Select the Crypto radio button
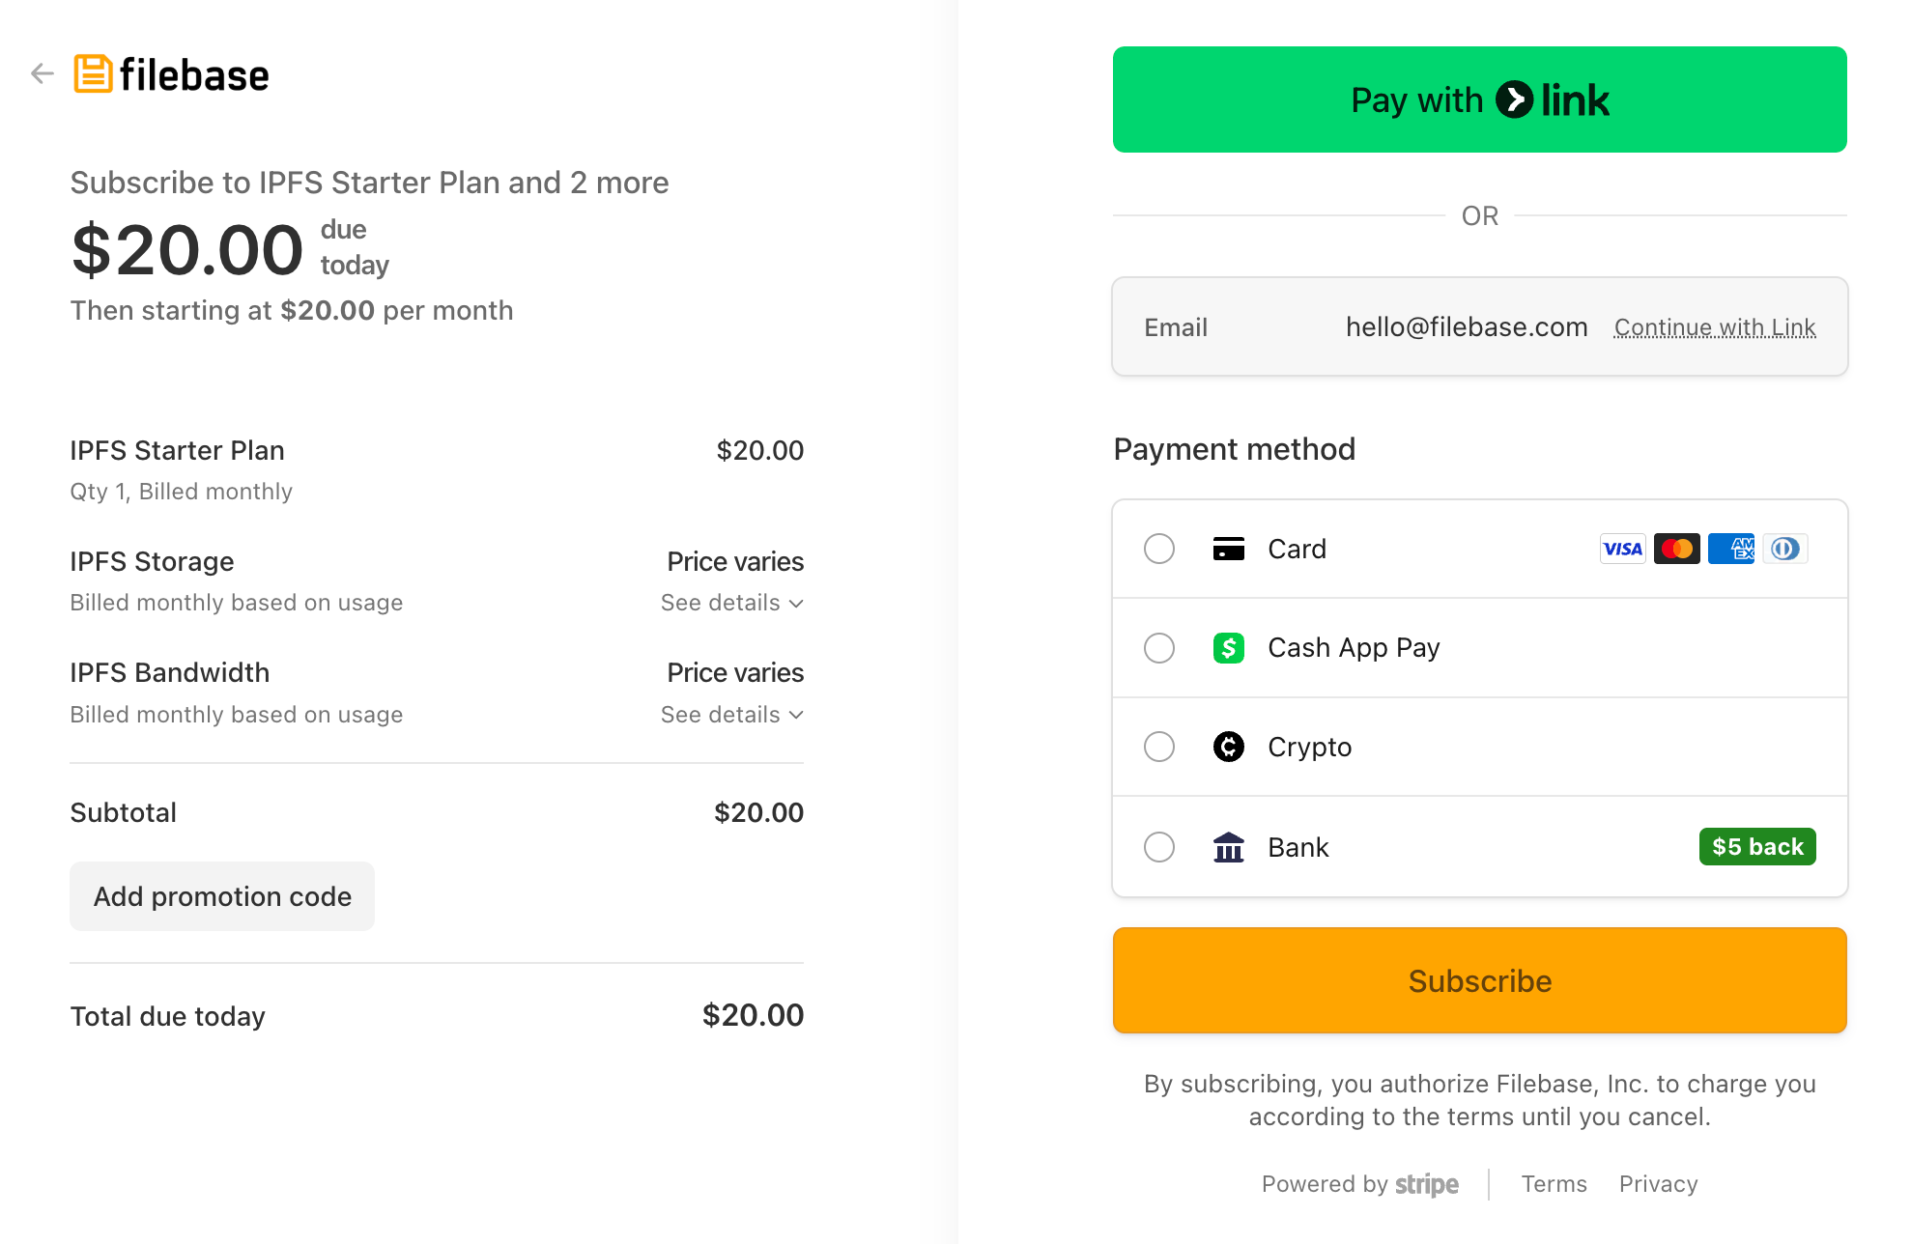 click(x=1158, y=747)
